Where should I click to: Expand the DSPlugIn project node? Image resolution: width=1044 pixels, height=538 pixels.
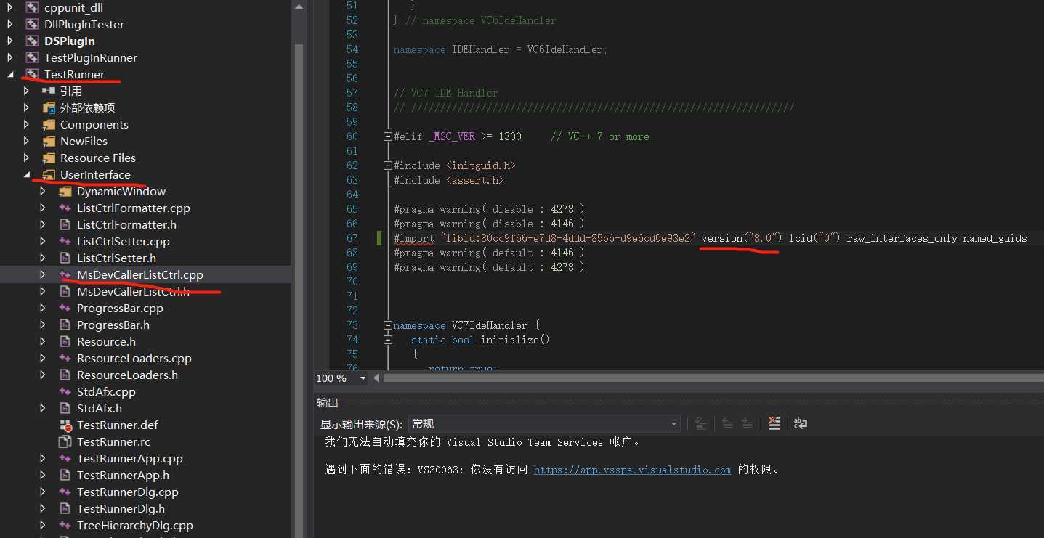click(x=10, y=41)
